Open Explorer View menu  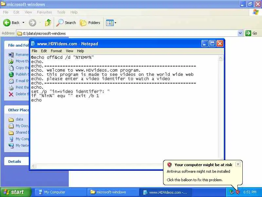pyautogui.click(x=28, y=12)
